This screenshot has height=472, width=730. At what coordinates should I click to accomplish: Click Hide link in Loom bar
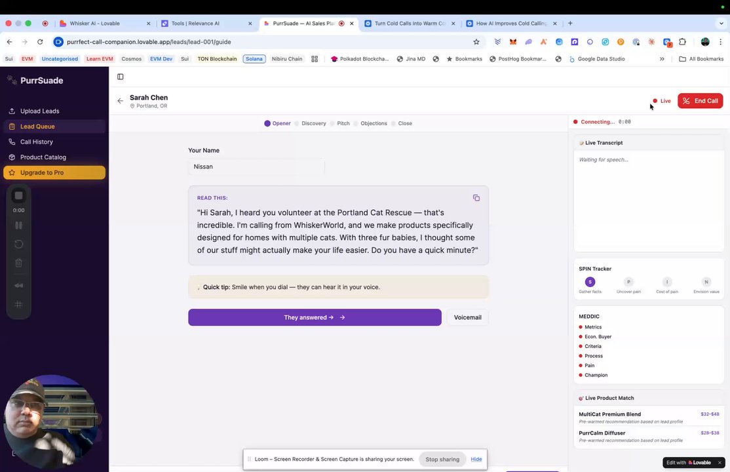tap(476, 459)
